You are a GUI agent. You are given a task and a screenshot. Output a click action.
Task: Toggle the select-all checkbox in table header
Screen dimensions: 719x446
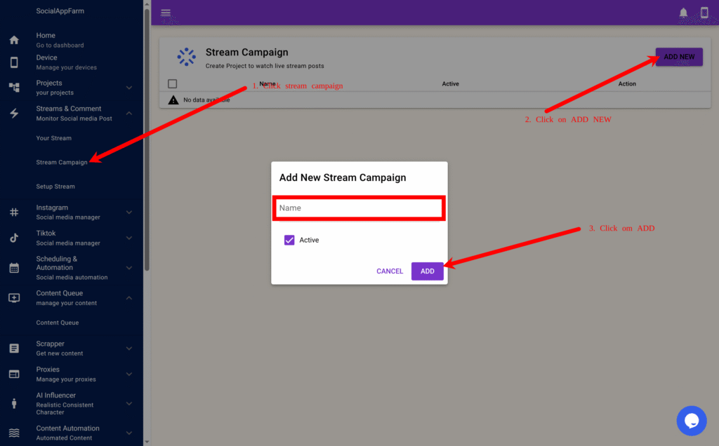[x=173, y=84]
